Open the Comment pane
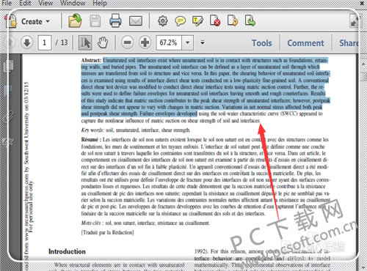This screenshot has height=271, width=367. 305,43
